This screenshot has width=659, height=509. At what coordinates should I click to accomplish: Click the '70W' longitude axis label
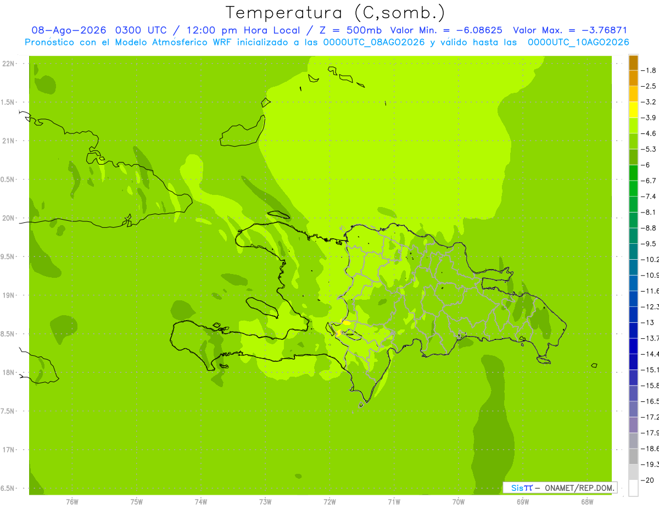459,502
